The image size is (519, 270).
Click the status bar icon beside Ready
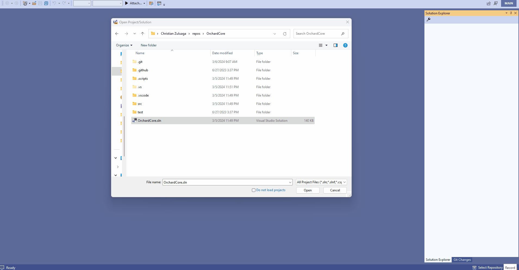(x=2, y=268)
